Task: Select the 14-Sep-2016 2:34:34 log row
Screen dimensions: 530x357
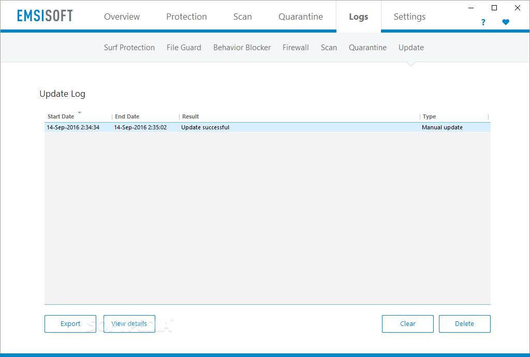Action: (x=268, y=127)
